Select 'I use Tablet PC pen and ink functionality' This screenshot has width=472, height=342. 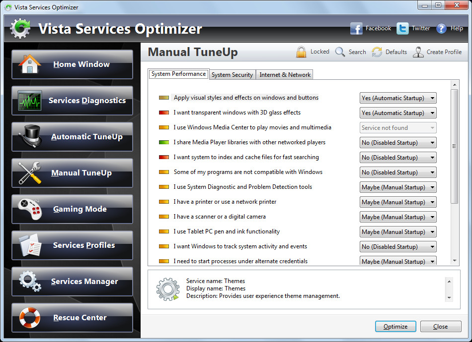tap(227, 231)
